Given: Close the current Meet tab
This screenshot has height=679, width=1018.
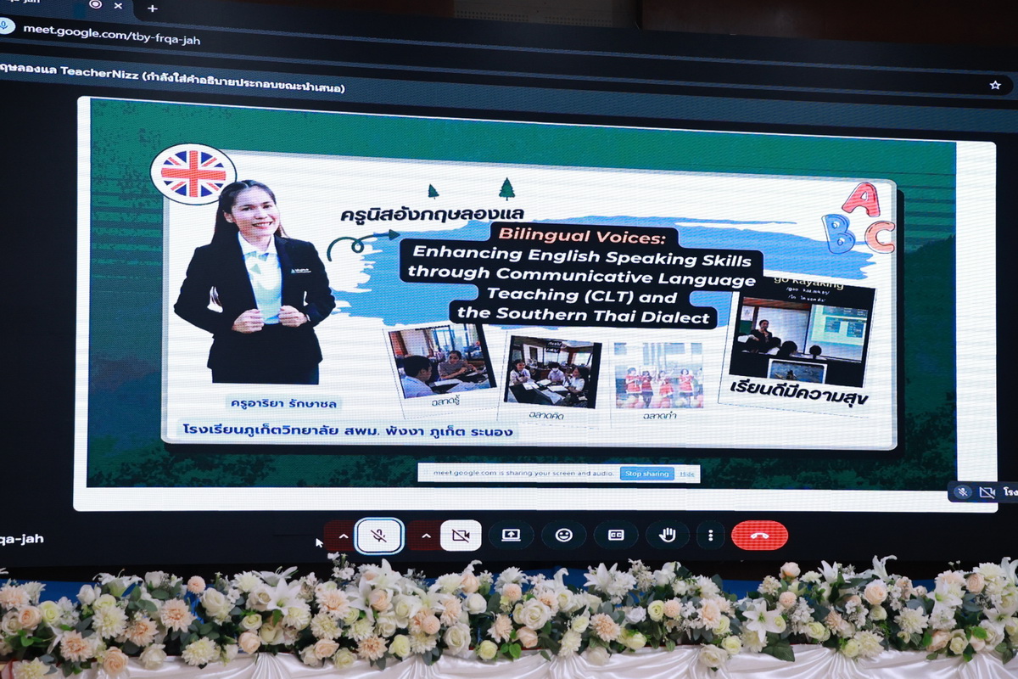Looking at the screenshot, I should (118, 6).
